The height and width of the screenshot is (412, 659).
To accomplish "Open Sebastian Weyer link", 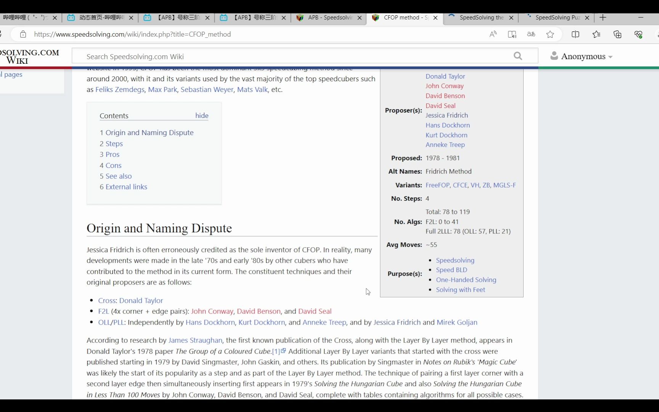I will click(207, 90).
